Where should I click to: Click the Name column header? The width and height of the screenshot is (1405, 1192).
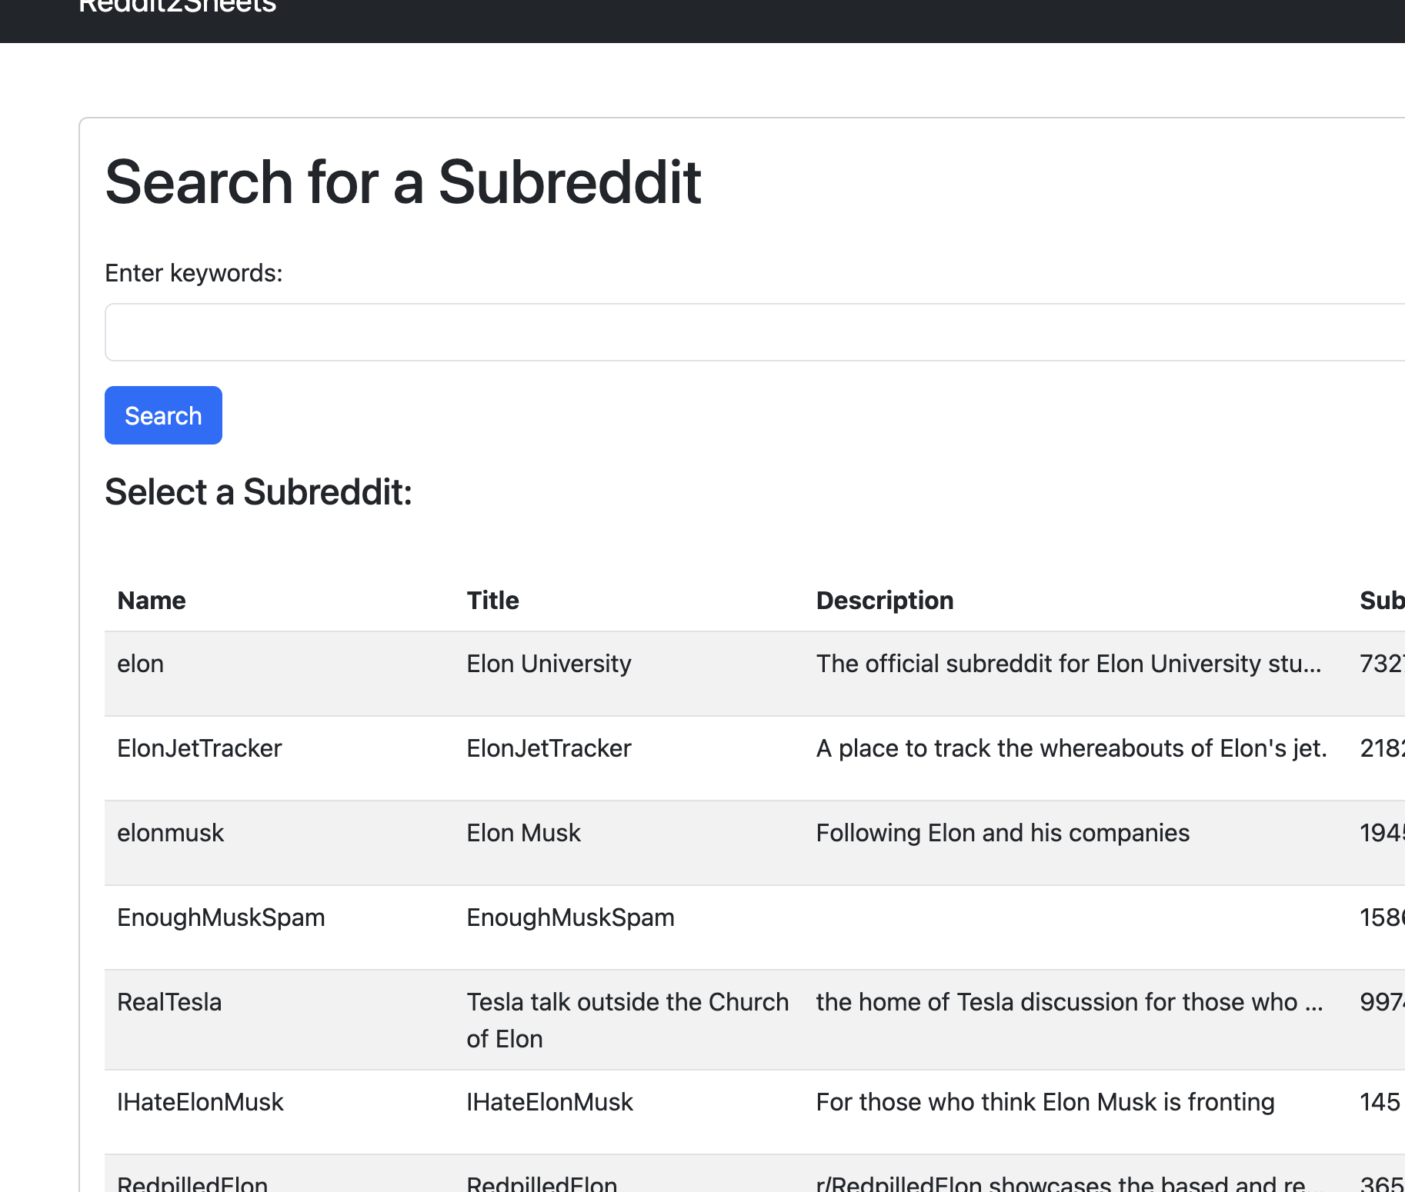tap(152, 600)
